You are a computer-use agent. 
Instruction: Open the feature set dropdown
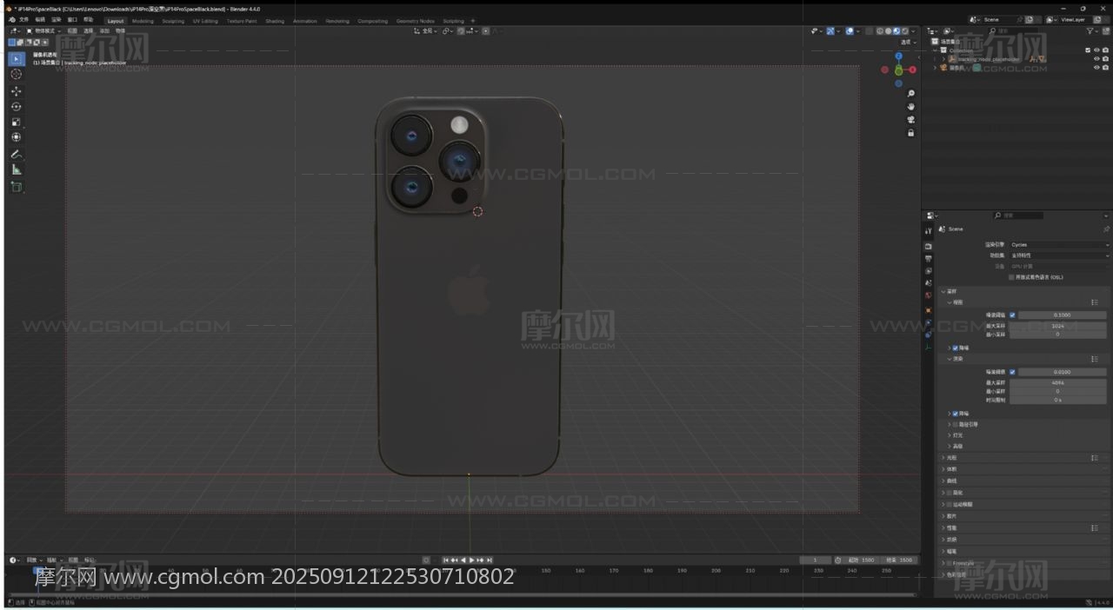(1059, 255)
